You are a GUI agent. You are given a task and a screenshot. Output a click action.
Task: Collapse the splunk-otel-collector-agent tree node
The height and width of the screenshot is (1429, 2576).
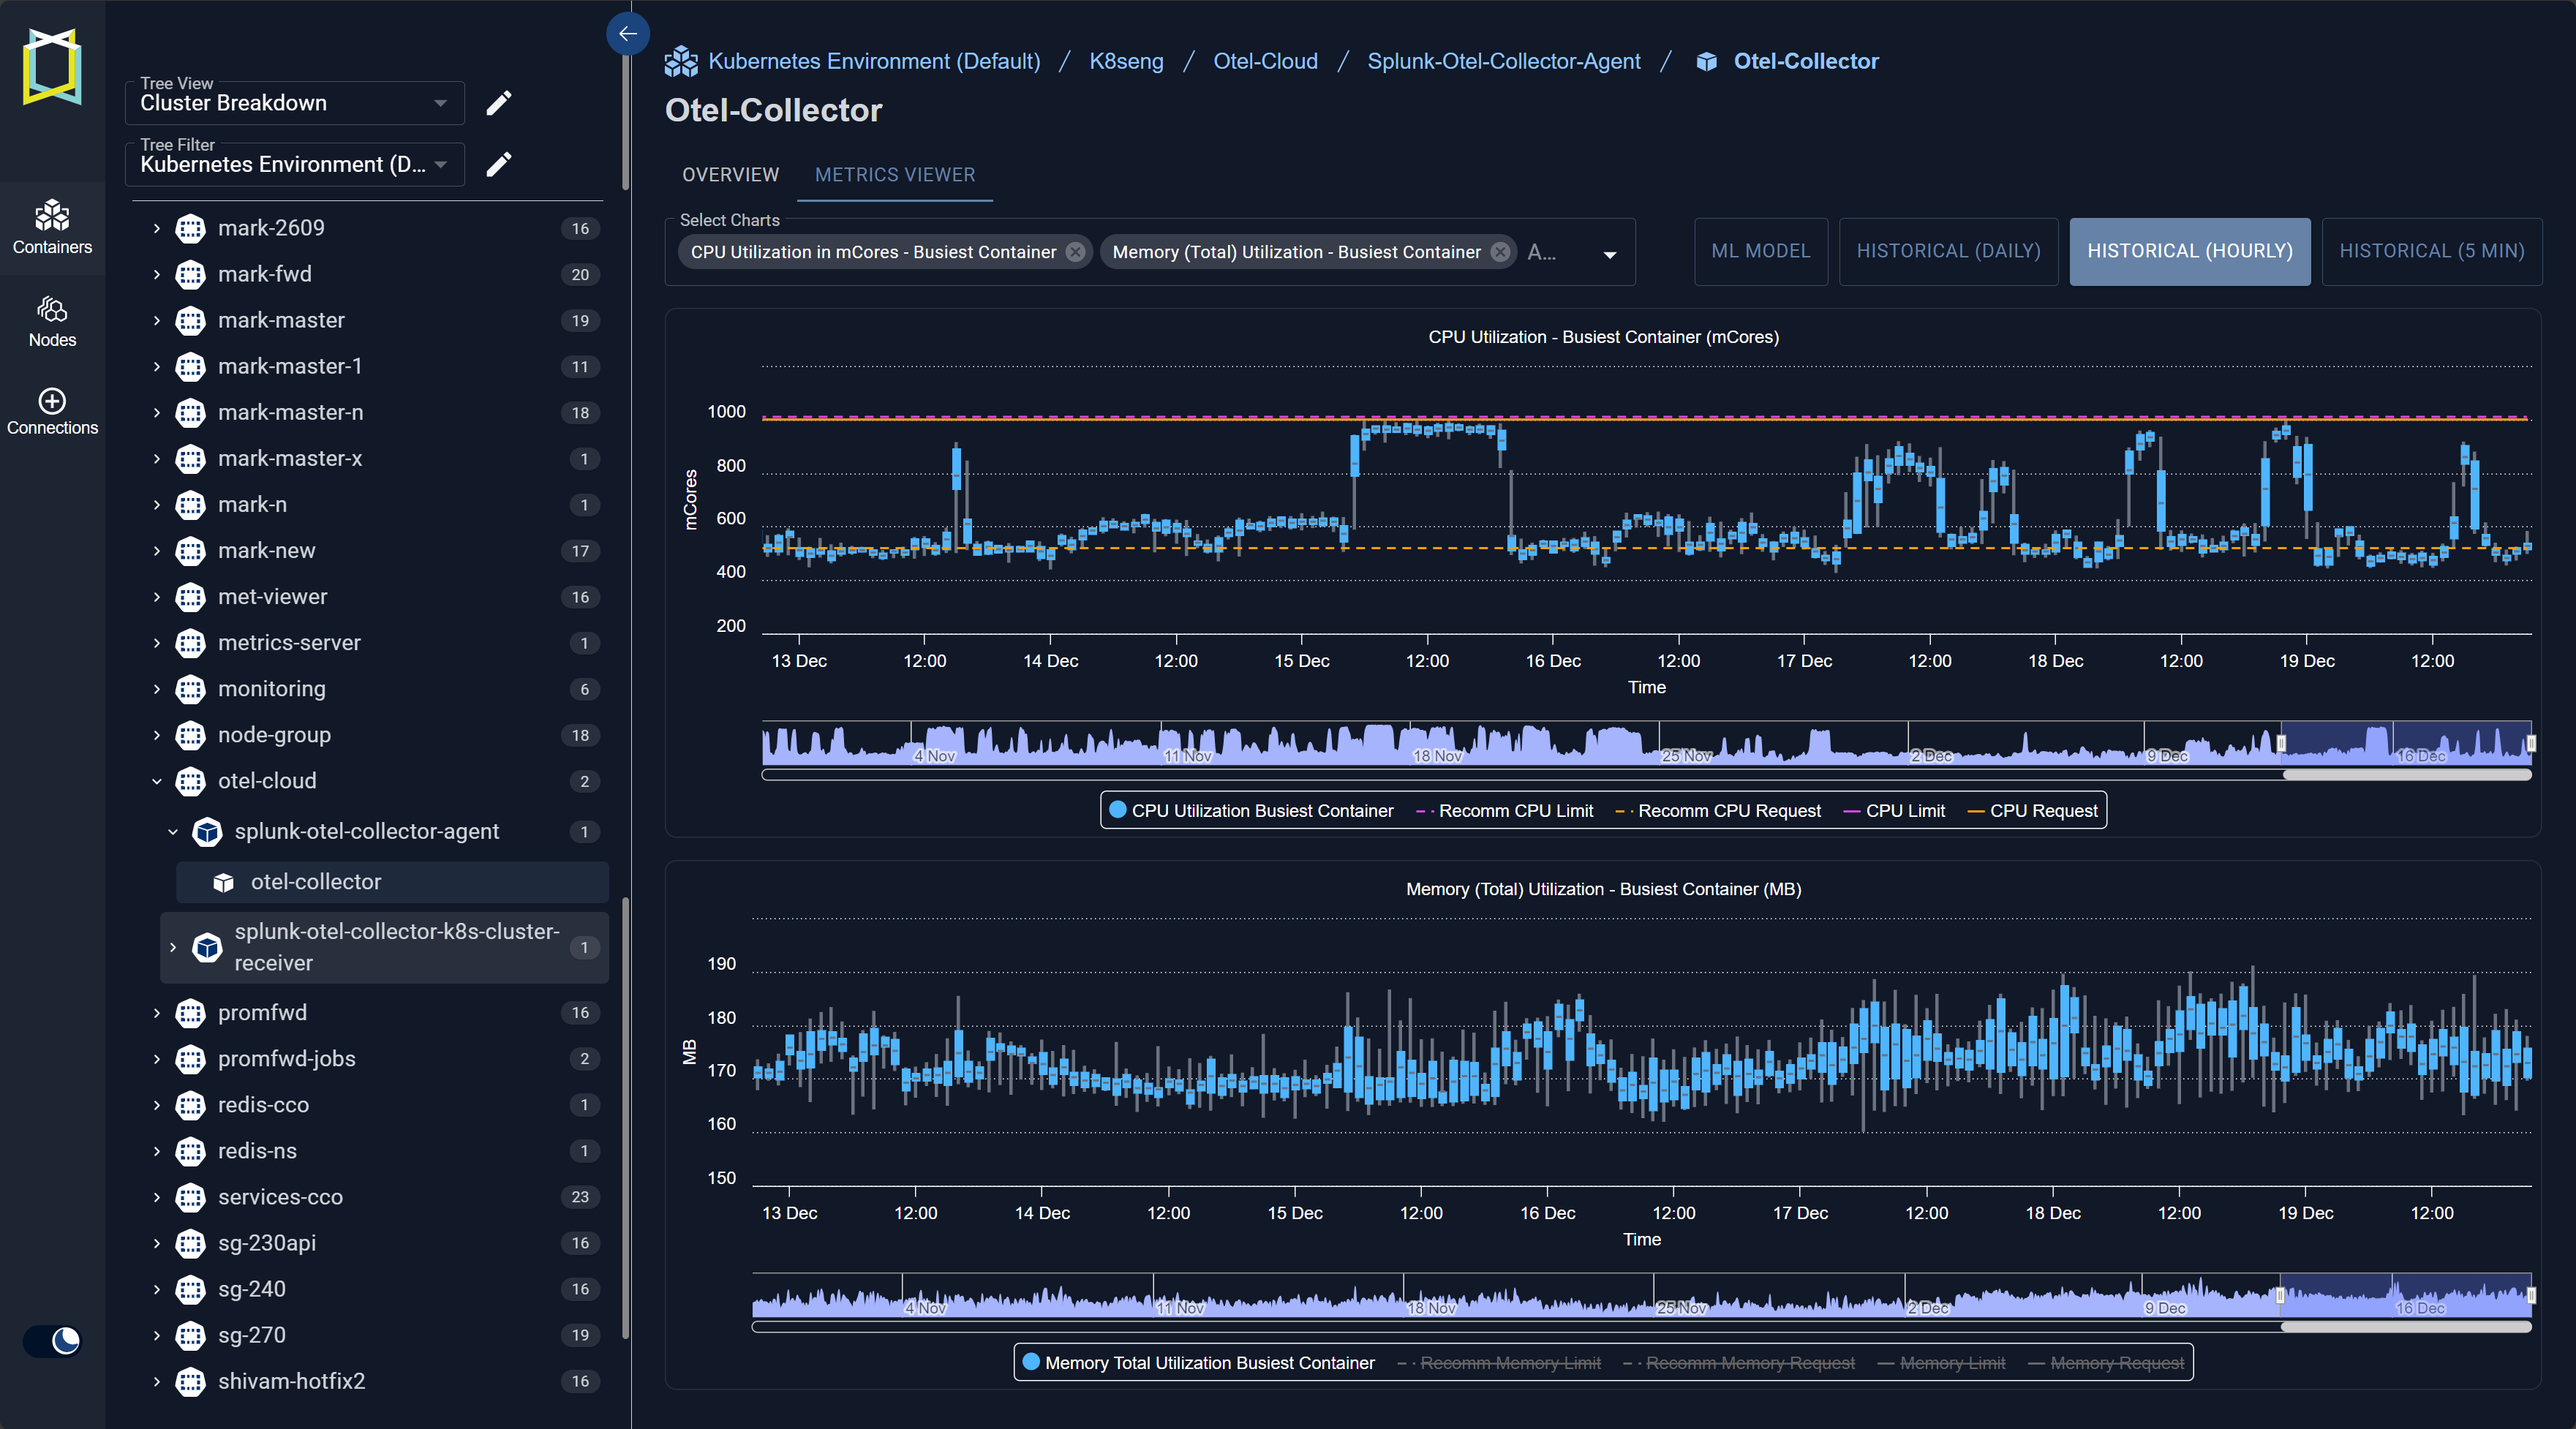pyautogui.click(x=173, y=832)
